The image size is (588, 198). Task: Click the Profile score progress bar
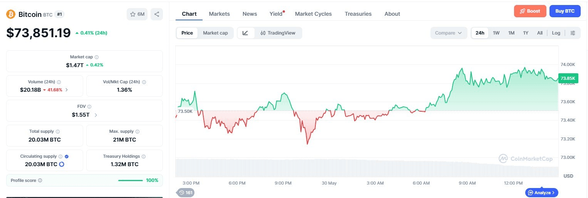(x=131, y=180)
